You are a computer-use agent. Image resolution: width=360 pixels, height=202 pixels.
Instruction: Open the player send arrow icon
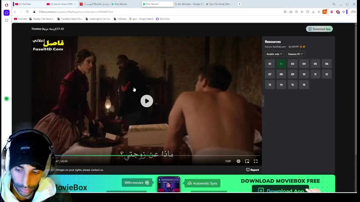click(302, 12)
